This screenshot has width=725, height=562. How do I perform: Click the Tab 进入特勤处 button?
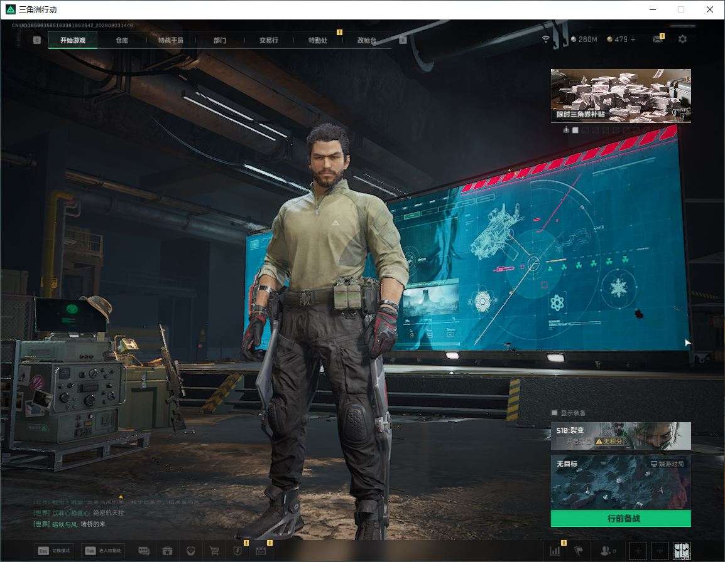tap(103, 551)
